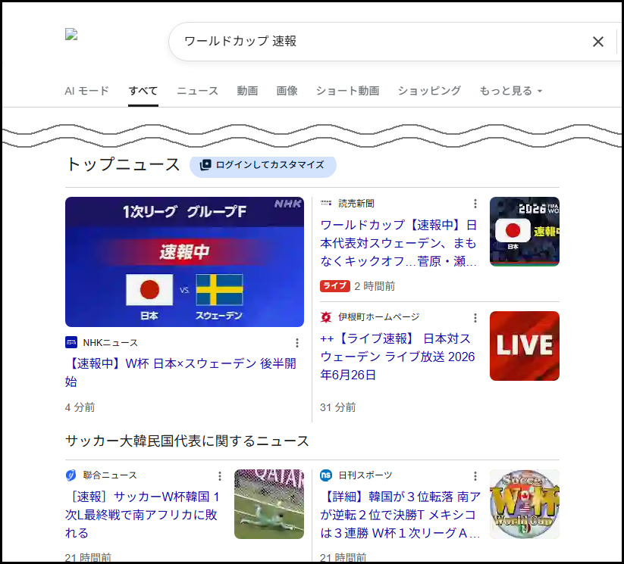Viewport: 624px width, 564px height.
Task: Click the 日刊スポーツ favicon
Action: tap(326, 475)
